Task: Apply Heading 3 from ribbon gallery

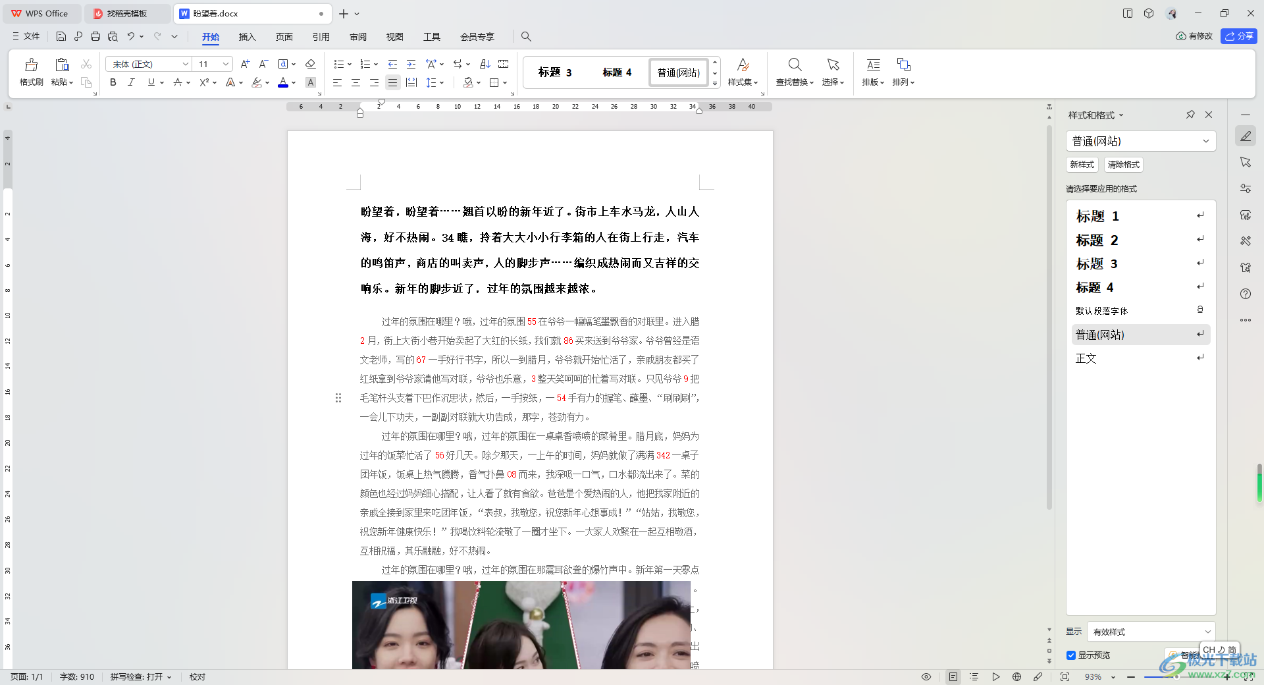Action: [555, 72]
